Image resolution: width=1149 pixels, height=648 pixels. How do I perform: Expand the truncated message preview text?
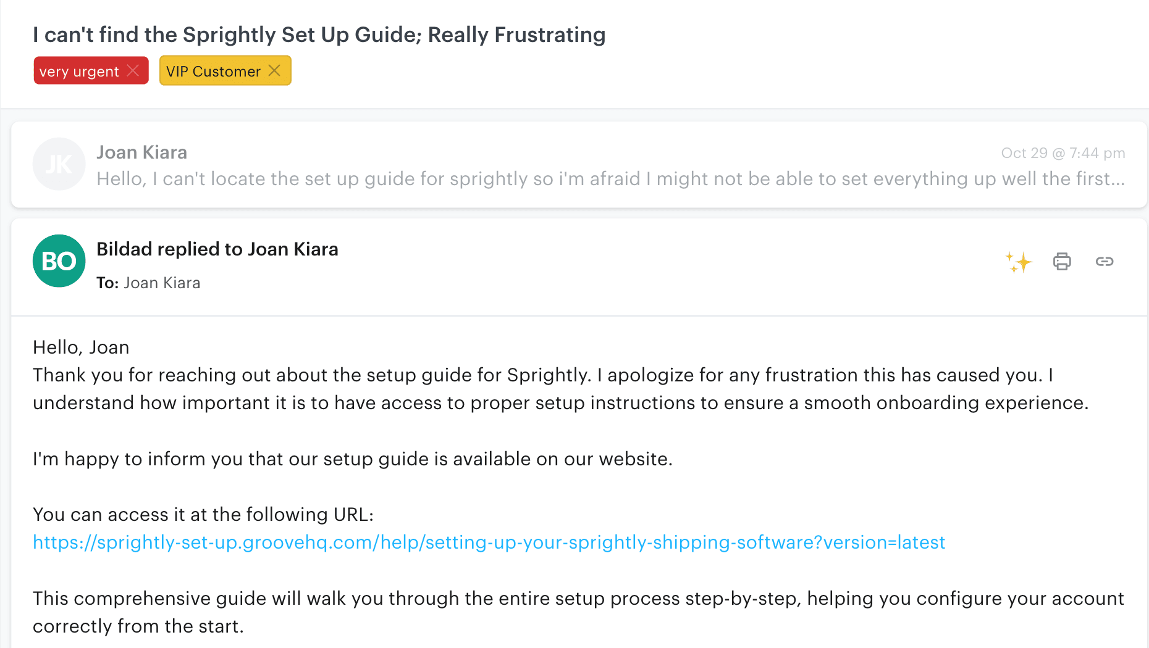click(x=556, y=179)
